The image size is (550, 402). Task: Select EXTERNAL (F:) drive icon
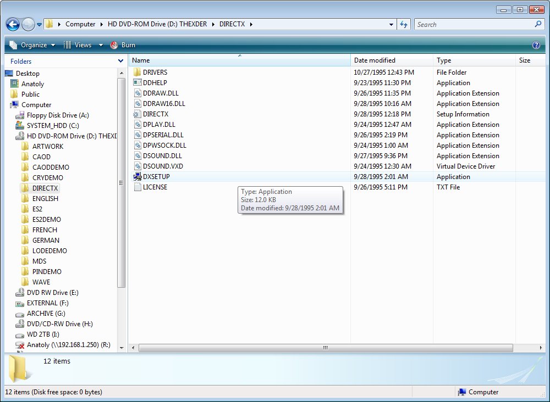pos(20,303)
